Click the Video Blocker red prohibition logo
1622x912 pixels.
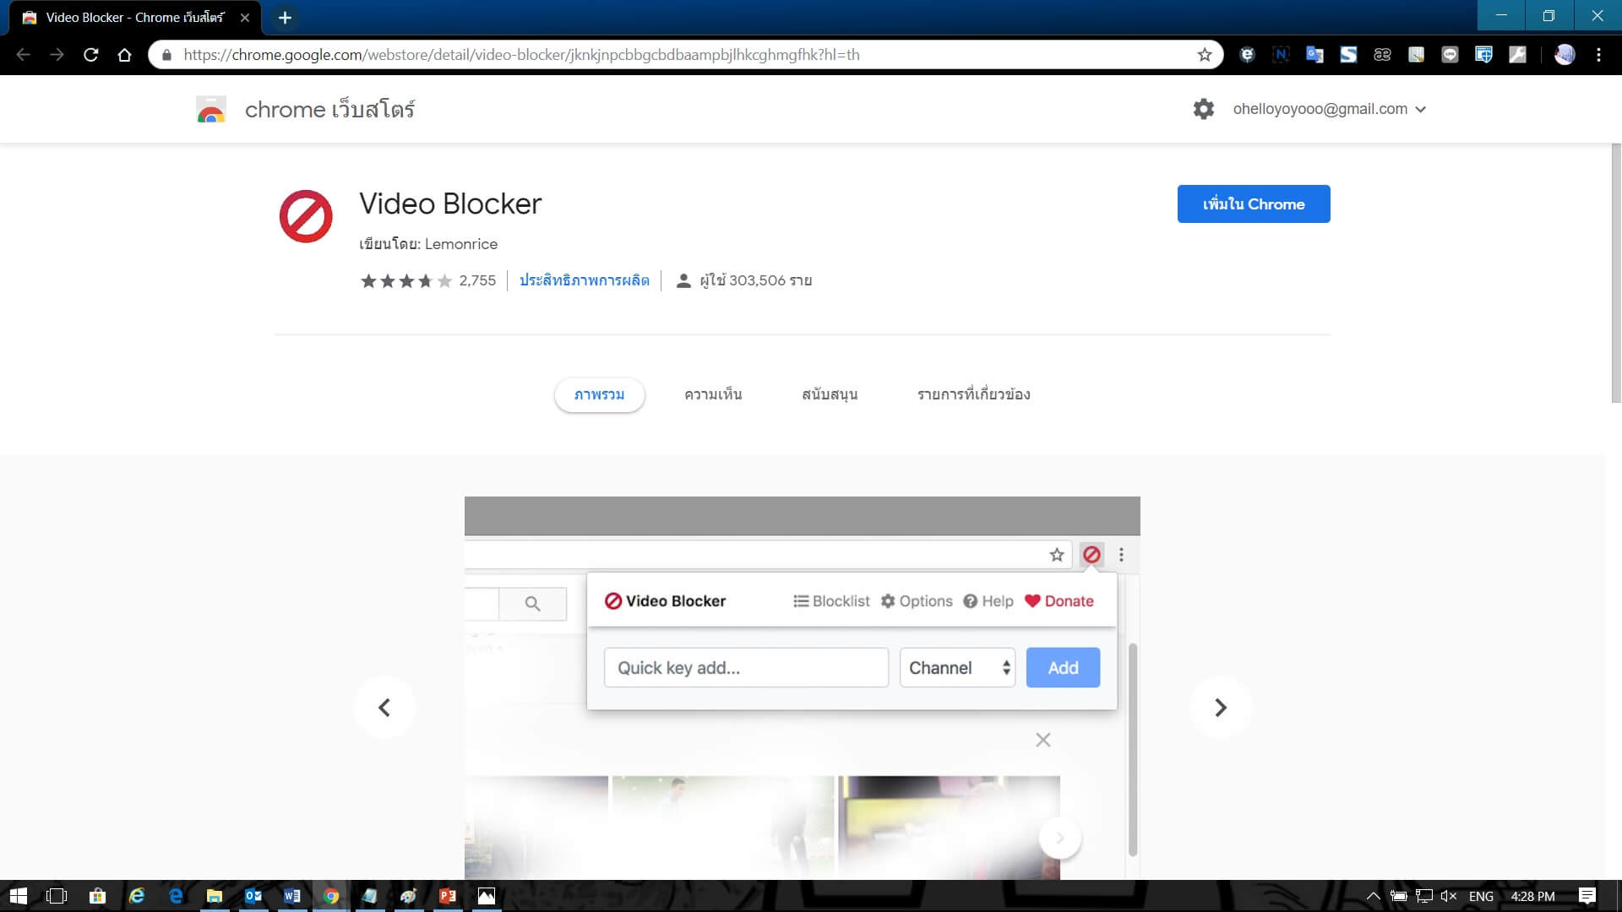(306, 216)
